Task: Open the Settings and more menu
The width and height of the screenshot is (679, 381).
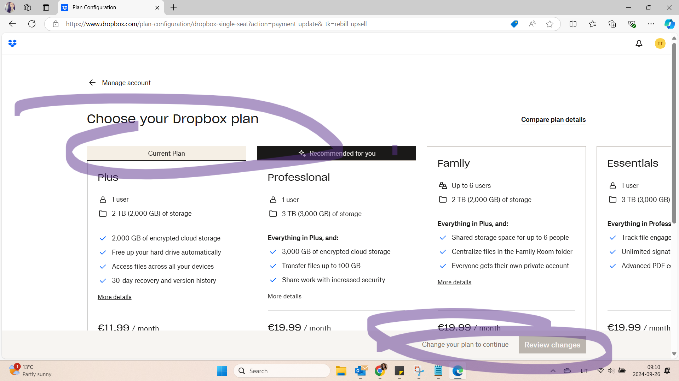Action: [651, 24]
